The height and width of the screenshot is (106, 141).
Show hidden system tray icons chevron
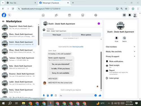tap(109, 103)
